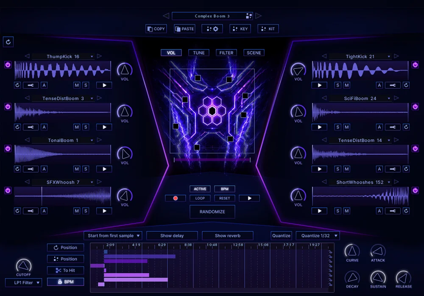Click the ATTACK knob
The width and height of the screenshot is (424, 296).
(378, 251)
